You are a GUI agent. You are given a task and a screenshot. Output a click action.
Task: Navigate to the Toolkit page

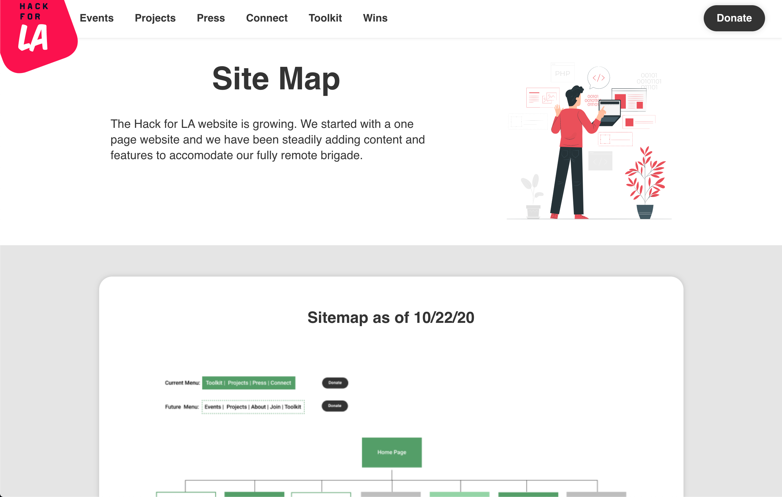[x=325, y=18]
